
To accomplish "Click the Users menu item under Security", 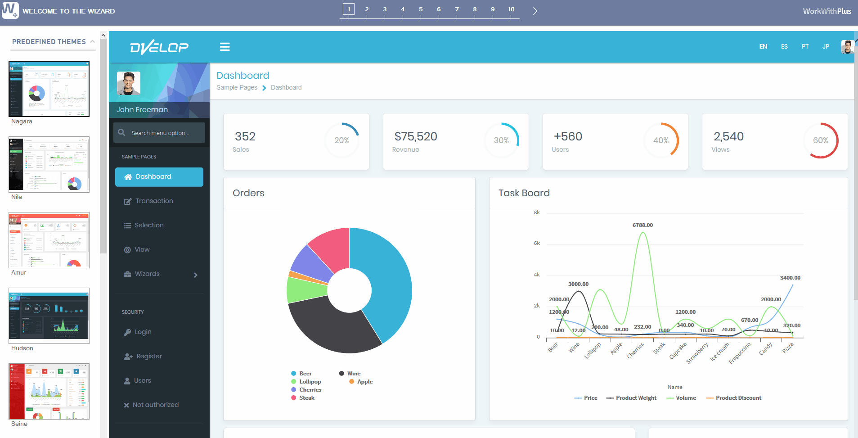I will point(143,380).
